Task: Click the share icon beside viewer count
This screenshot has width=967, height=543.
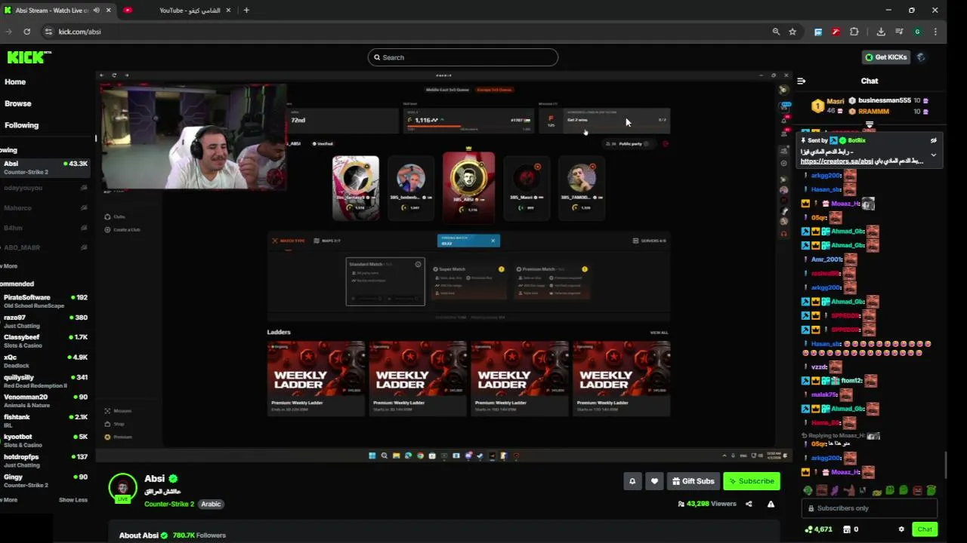Action: pos(749,504)
